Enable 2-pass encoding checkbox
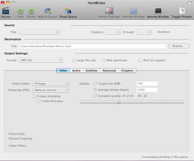194x161 pixels. pyautogui.click(x=34, y=96)
